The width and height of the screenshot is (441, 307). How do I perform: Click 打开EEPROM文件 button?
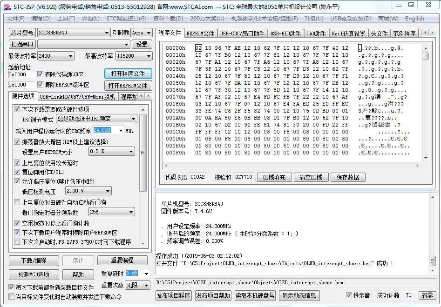(128, 86)
